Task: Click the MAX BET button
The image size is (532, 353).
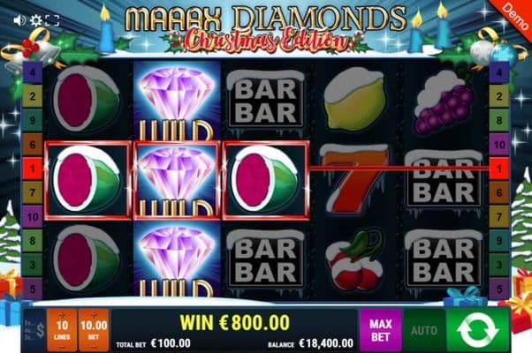Action: [381, 330]
